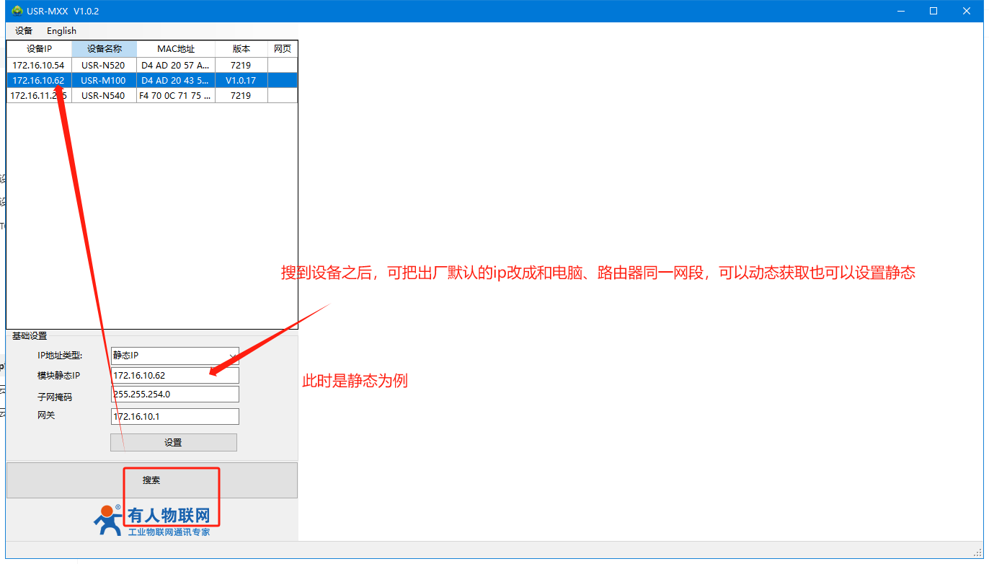Click the V1.0.17 version cell
The width and height of the screenshot is (989, 564).
[x=241, y=81]
